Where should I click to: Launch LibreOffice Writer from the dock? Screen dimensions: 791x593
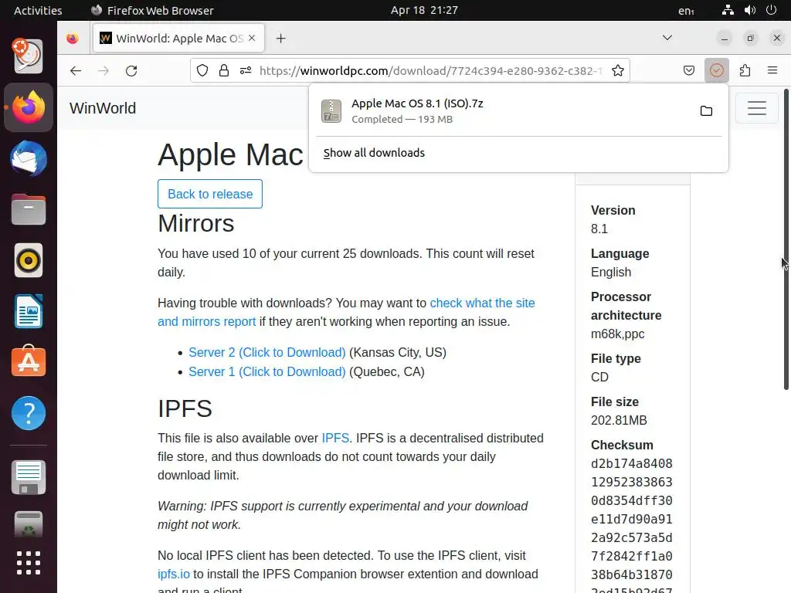pyautogui.click(x=29, y=312)
